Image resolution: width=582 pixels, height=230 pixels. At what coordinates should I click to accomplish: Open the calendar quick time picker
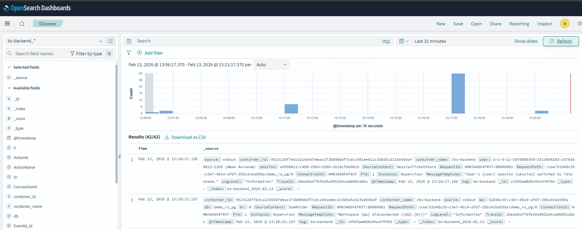click(404, 41)
